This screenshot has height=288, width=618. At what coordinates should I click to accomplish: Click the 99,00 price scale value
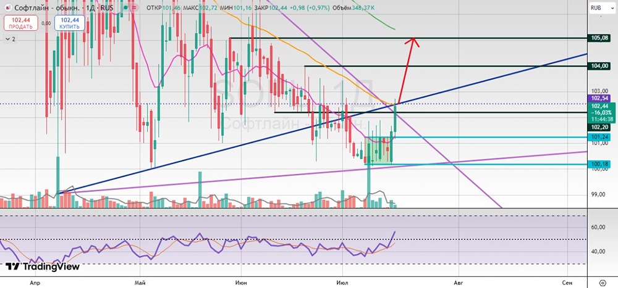click(x=598, y=195)
